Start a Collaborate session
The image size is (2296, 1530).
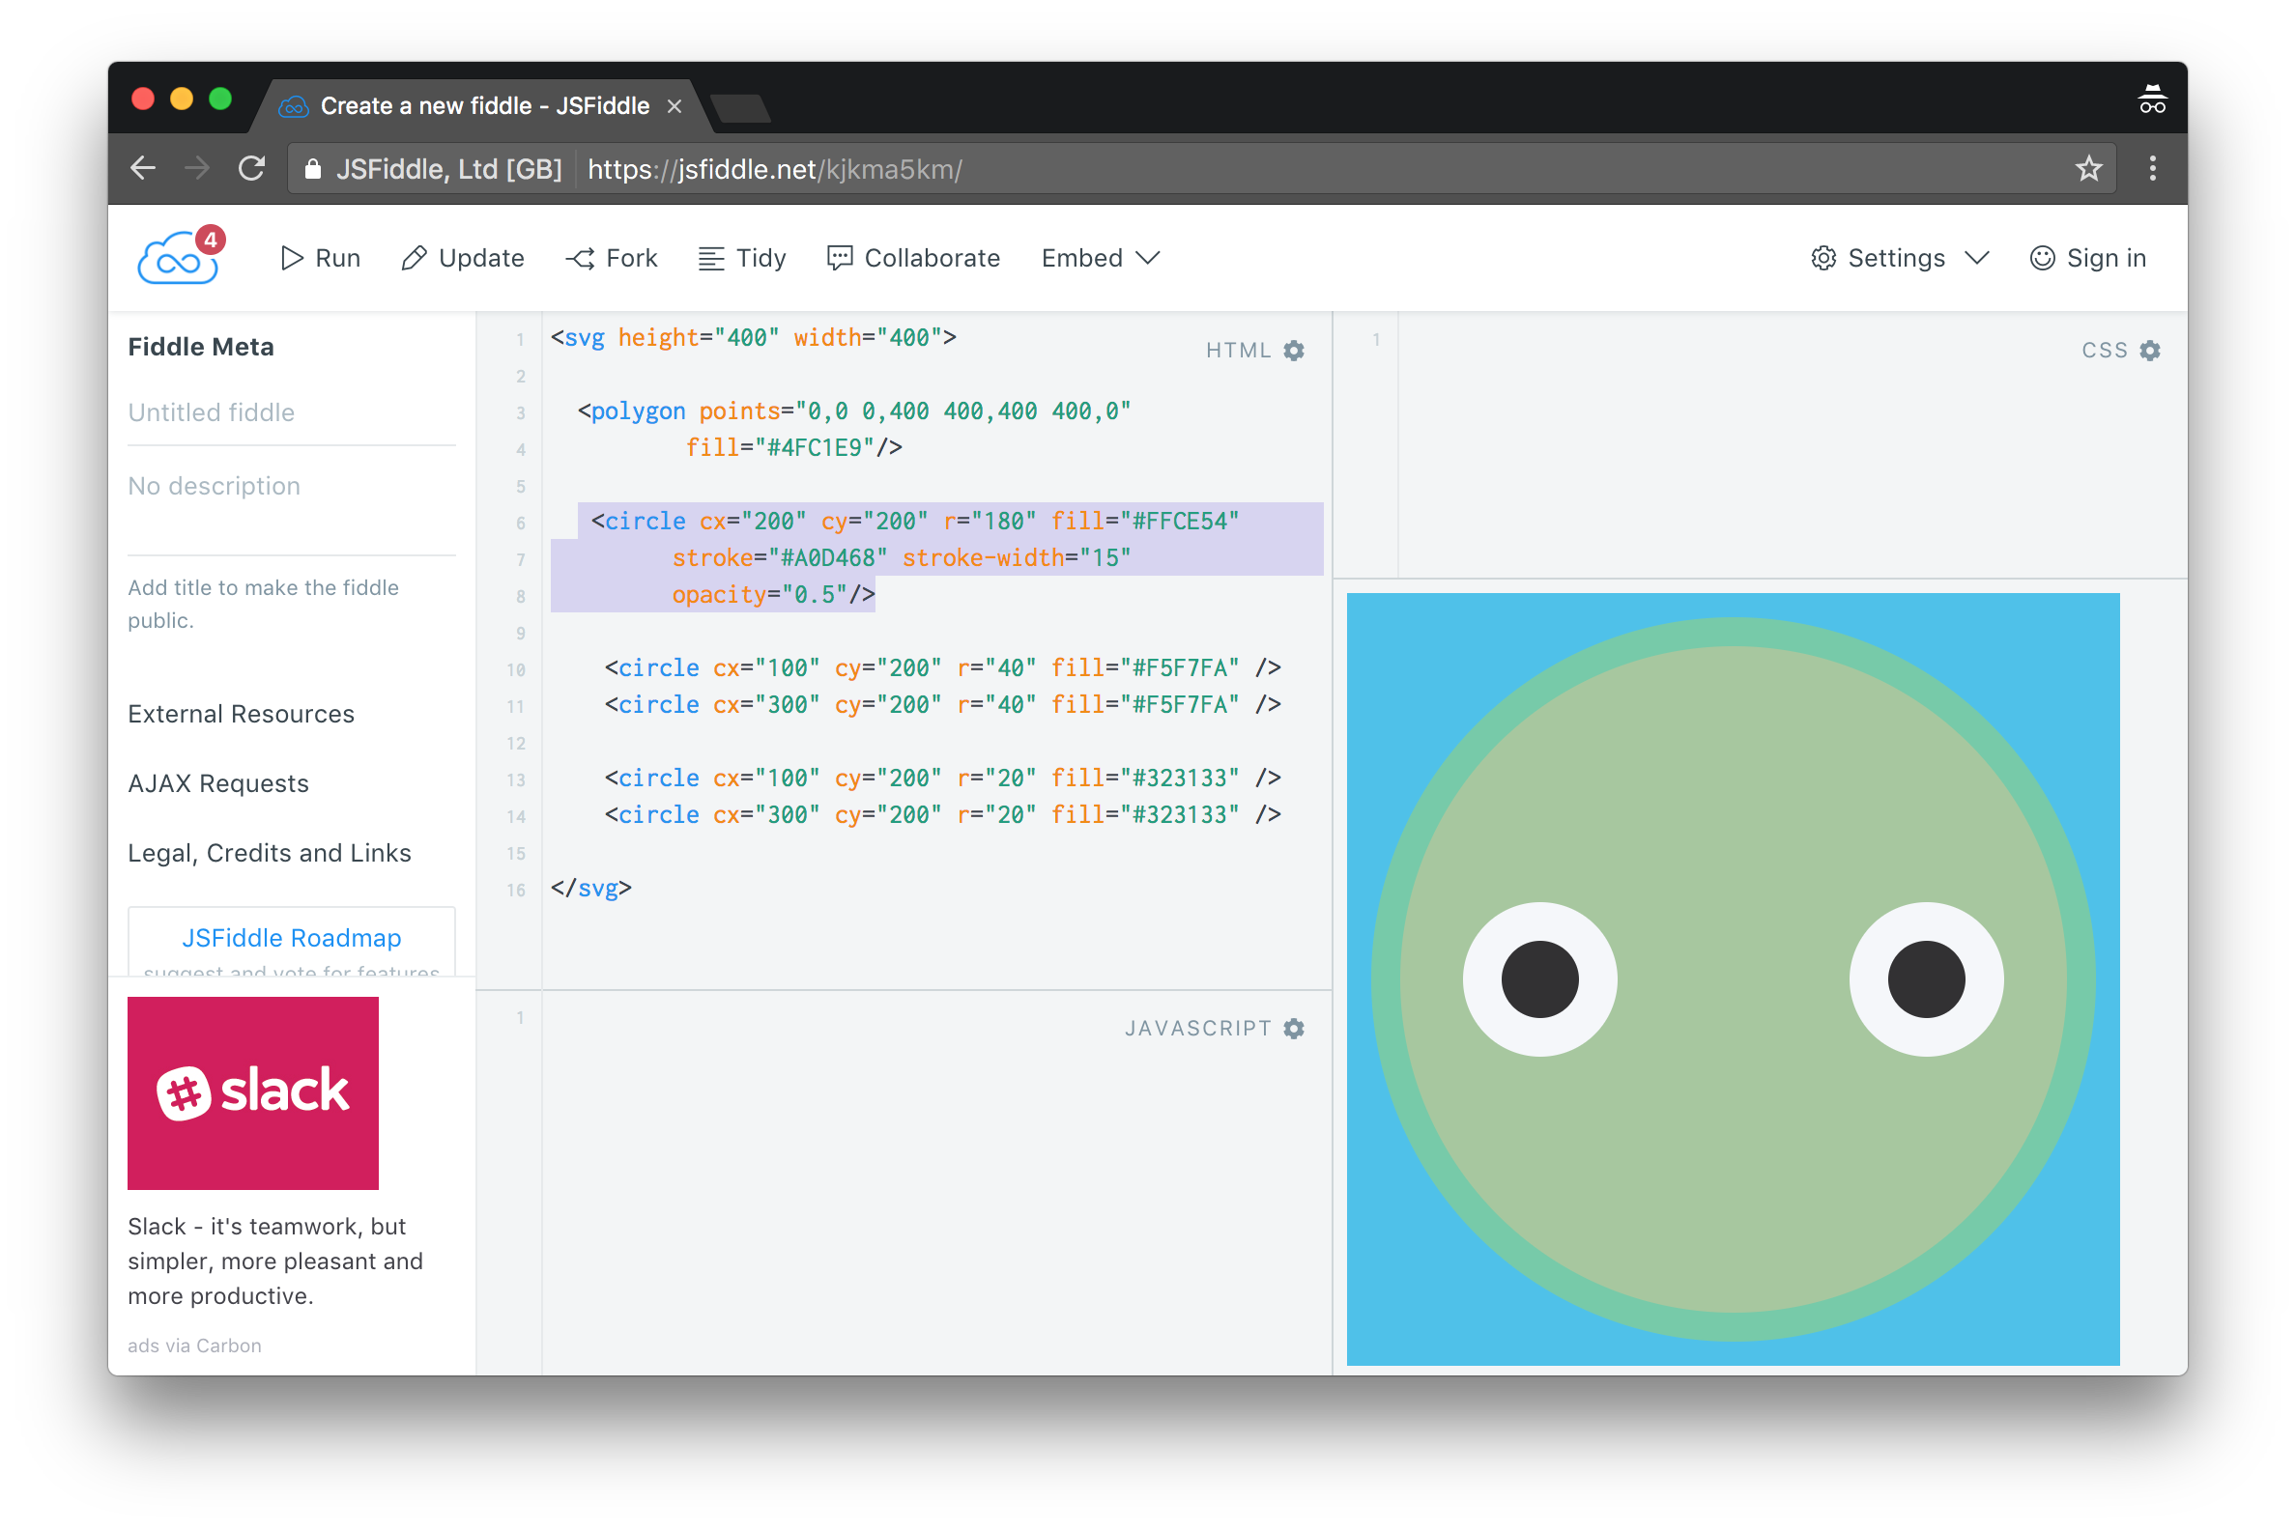tap(914, 259)
